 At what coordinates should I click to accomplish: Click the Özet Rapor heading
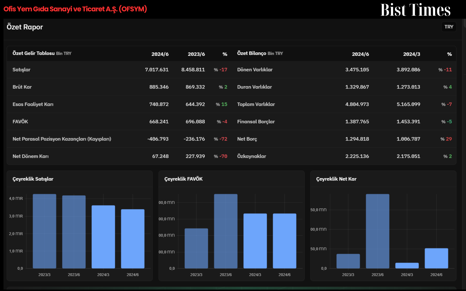[x=25, y=27]
